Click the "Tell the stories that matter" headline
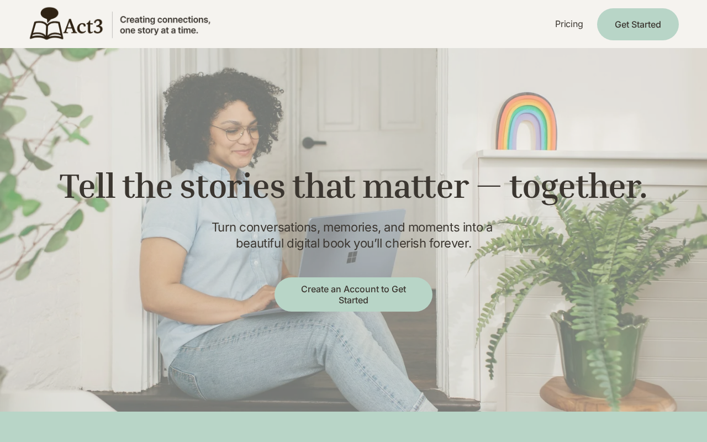The height and width of the screenshot is (442, 707). 263,186
